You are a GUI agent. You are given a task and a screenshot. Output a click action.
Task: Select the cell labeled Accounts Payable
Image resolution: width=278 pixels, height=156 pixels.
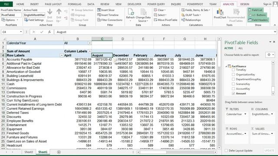tap(35, 59)
